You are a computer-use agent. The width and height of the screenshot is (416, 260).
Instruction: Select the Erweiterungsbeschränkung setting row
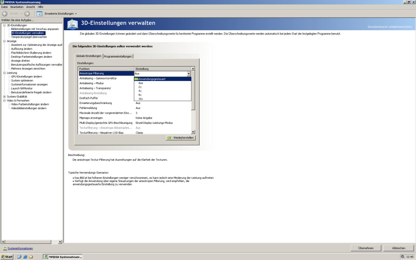[x=135, y=103]
